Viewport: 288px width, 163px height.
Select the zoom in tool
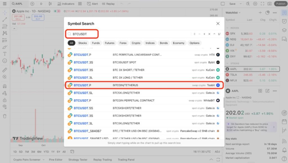pos(5,77)
